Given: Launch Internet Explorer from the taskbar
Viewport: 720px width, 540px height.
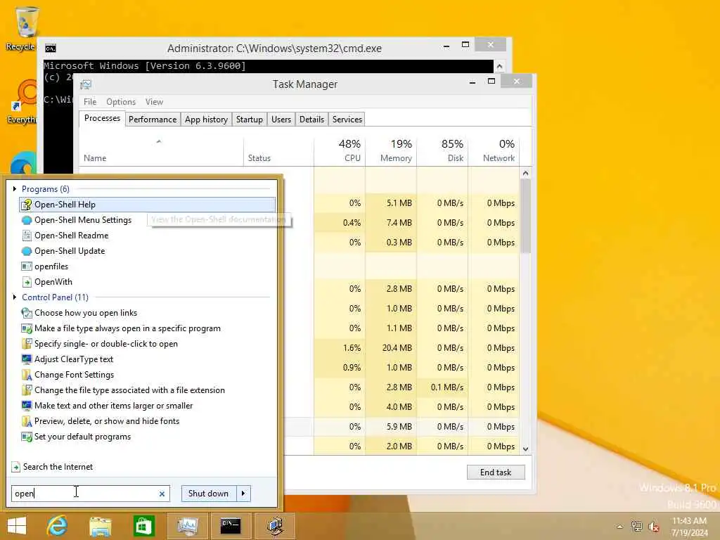Looking at the screenshot, I should pos(57,526).
